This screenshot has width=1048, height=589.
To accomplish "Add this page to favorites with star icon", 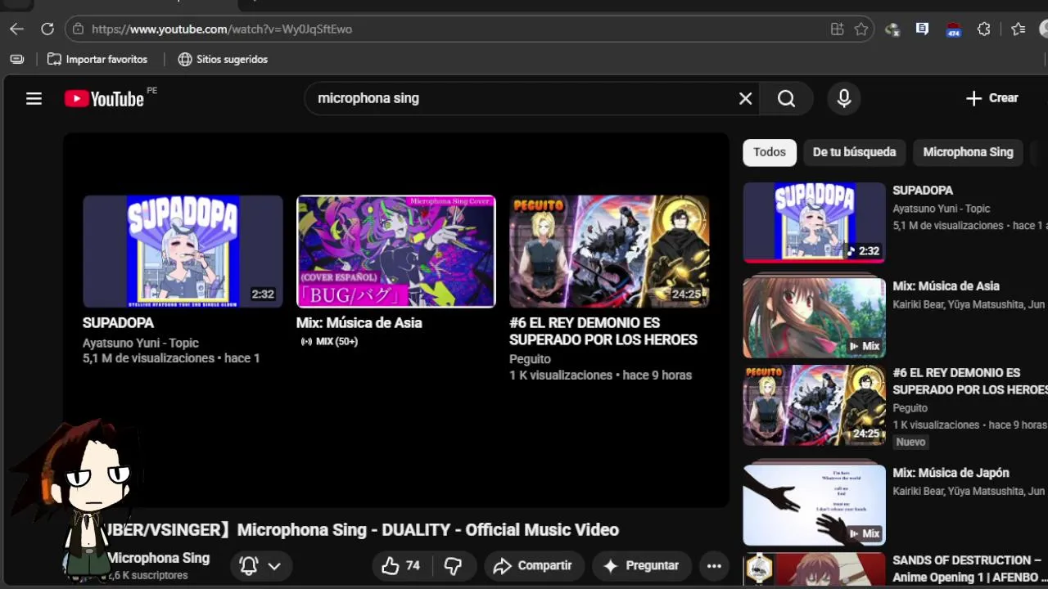I will (861, 29).
